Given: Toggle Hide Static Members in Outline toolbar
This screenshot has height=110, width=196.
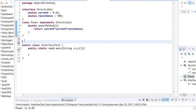Looking at the screenshot, I should click(193, 54).
